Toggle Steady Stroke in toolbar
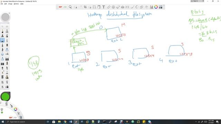The height and width of the screenshot is (124, 221). tap(132, 7)
